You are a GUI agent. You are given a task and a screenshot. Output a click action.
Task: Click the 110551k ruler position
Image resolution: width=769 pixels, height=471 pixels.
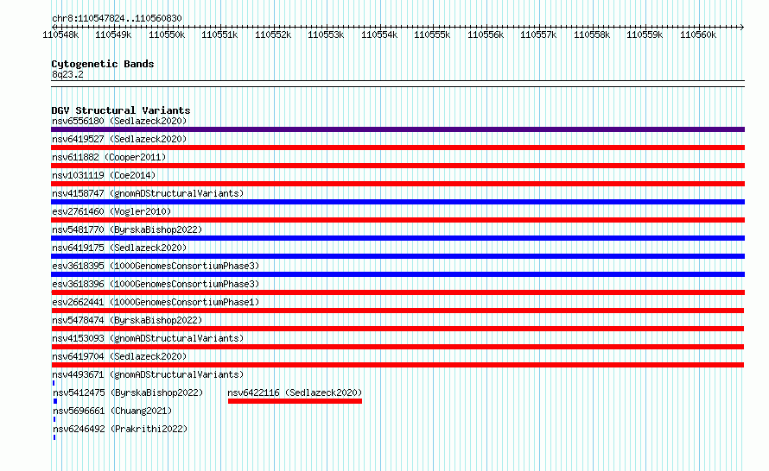pos(219,35)
